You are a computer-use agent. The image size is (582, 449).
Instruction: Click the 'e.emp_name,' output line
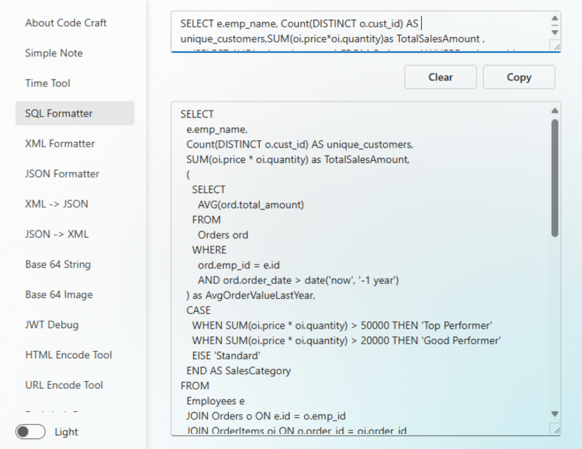pos(217,129)
